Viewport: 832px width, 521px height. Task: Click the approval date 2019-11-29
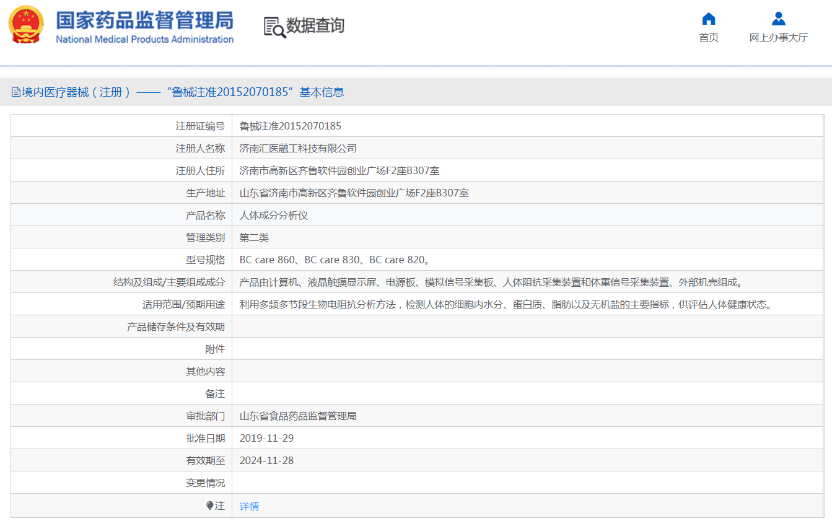point(266,438)
